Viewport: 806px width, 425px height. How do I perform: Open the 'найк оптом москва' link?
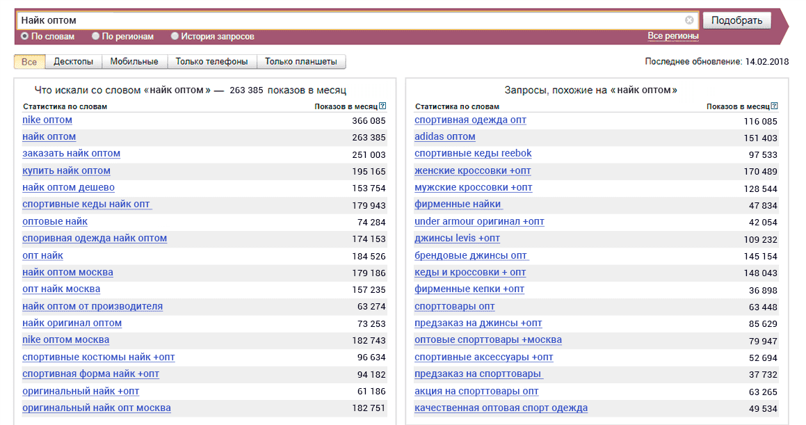click(x=67, y=273)
